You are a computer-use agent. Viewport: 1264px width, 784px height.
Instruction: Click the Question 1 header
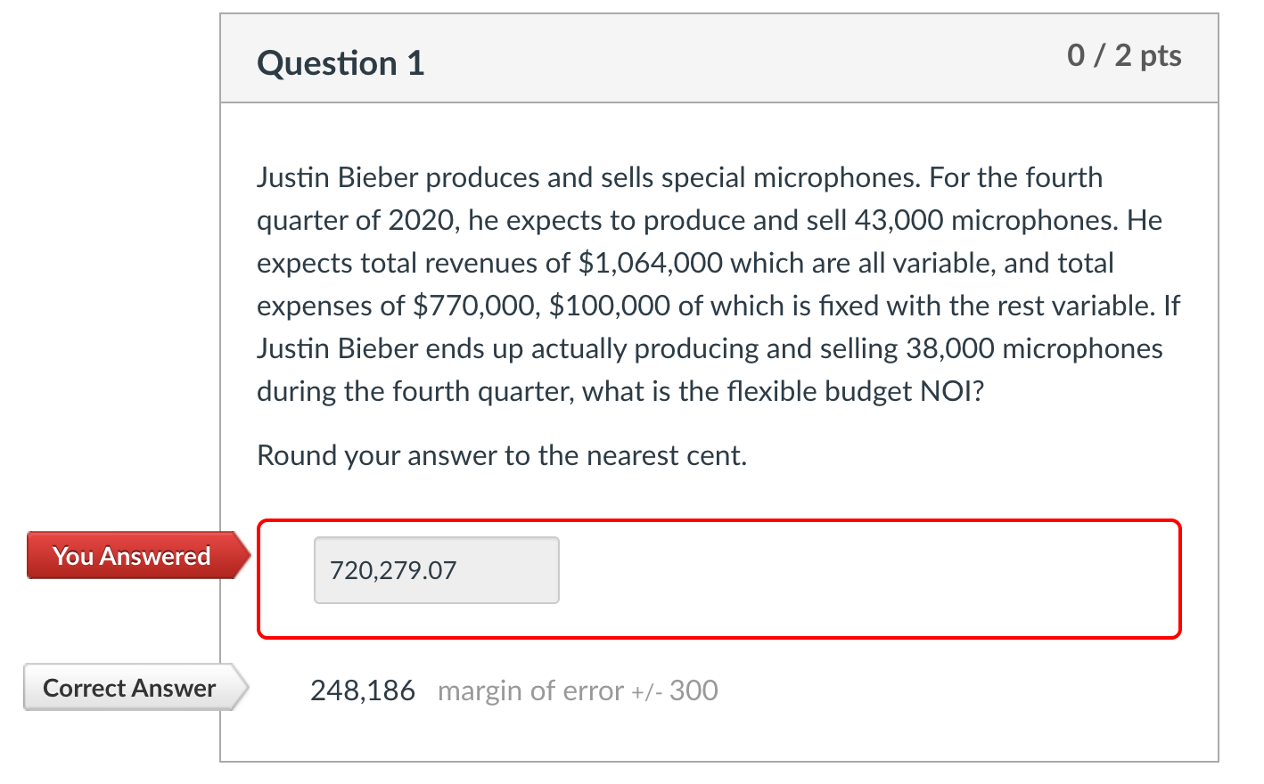click(x=339, y=63)
